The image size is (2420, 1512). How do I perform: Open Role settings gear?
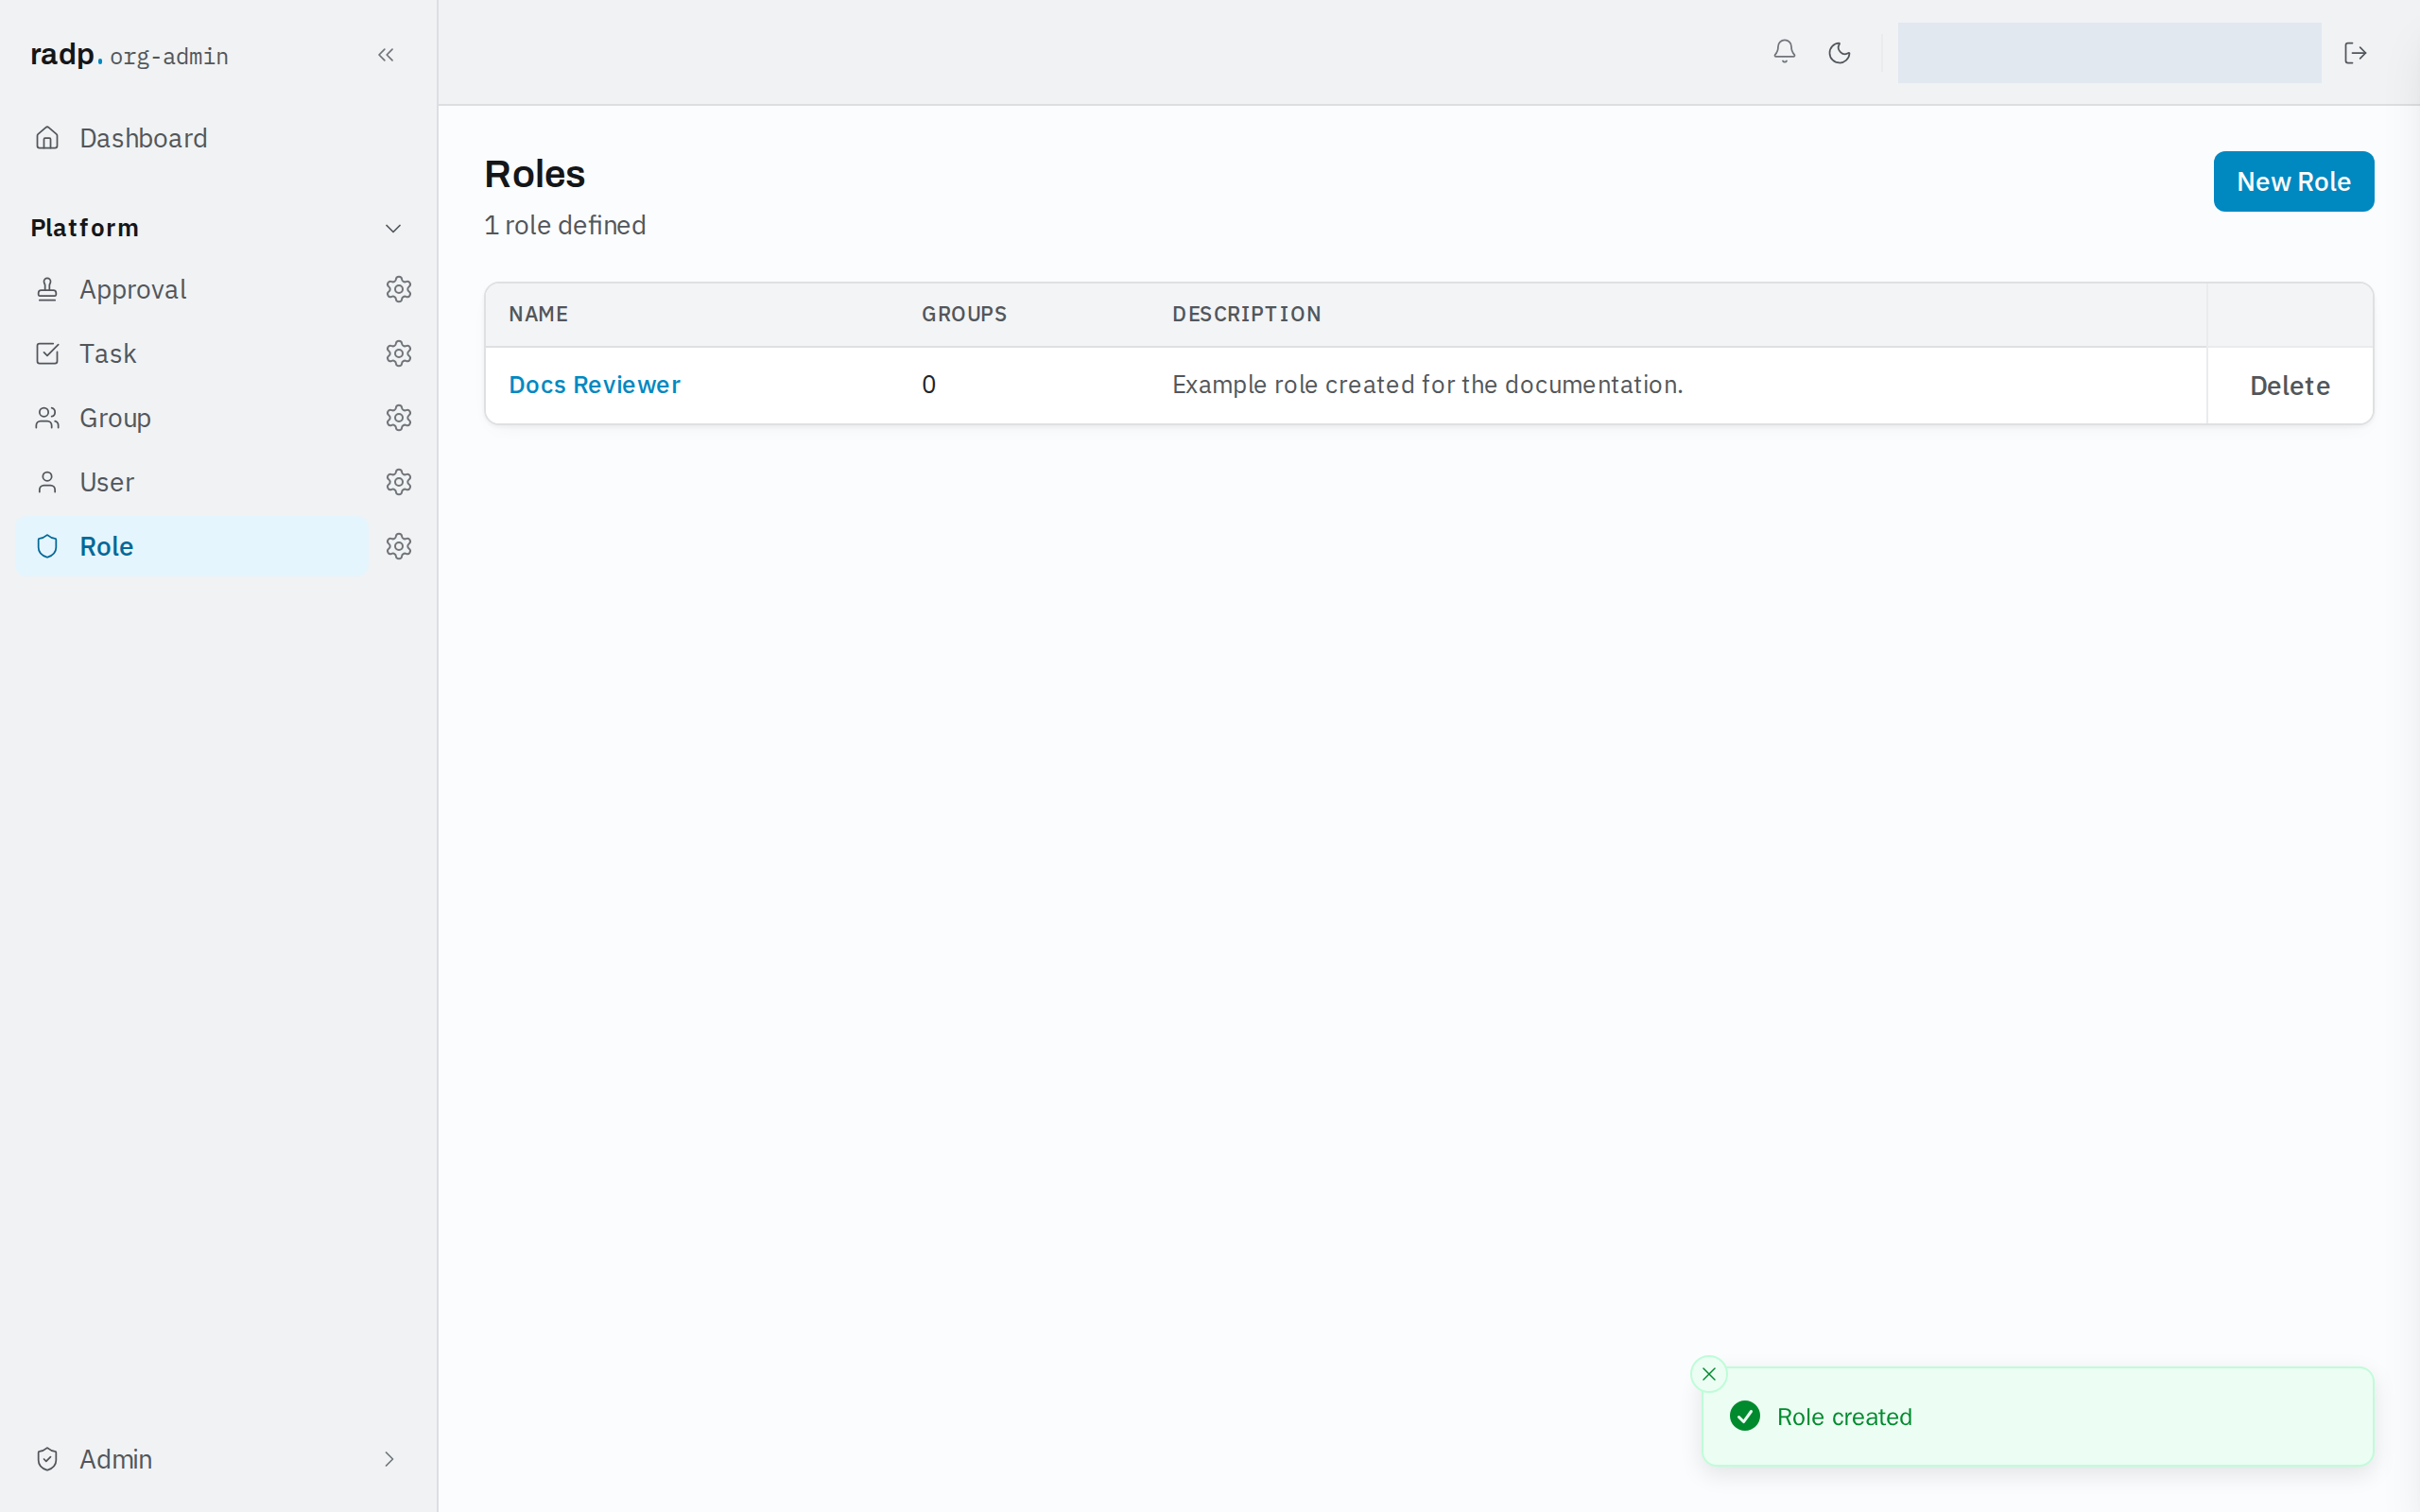tap(399, 546)
